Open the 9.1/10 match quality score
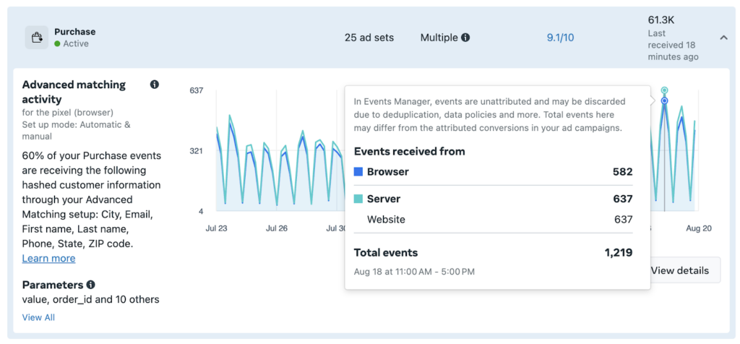Image resolution: width=740 pixels, height=344 pixels. click(561, 38)
